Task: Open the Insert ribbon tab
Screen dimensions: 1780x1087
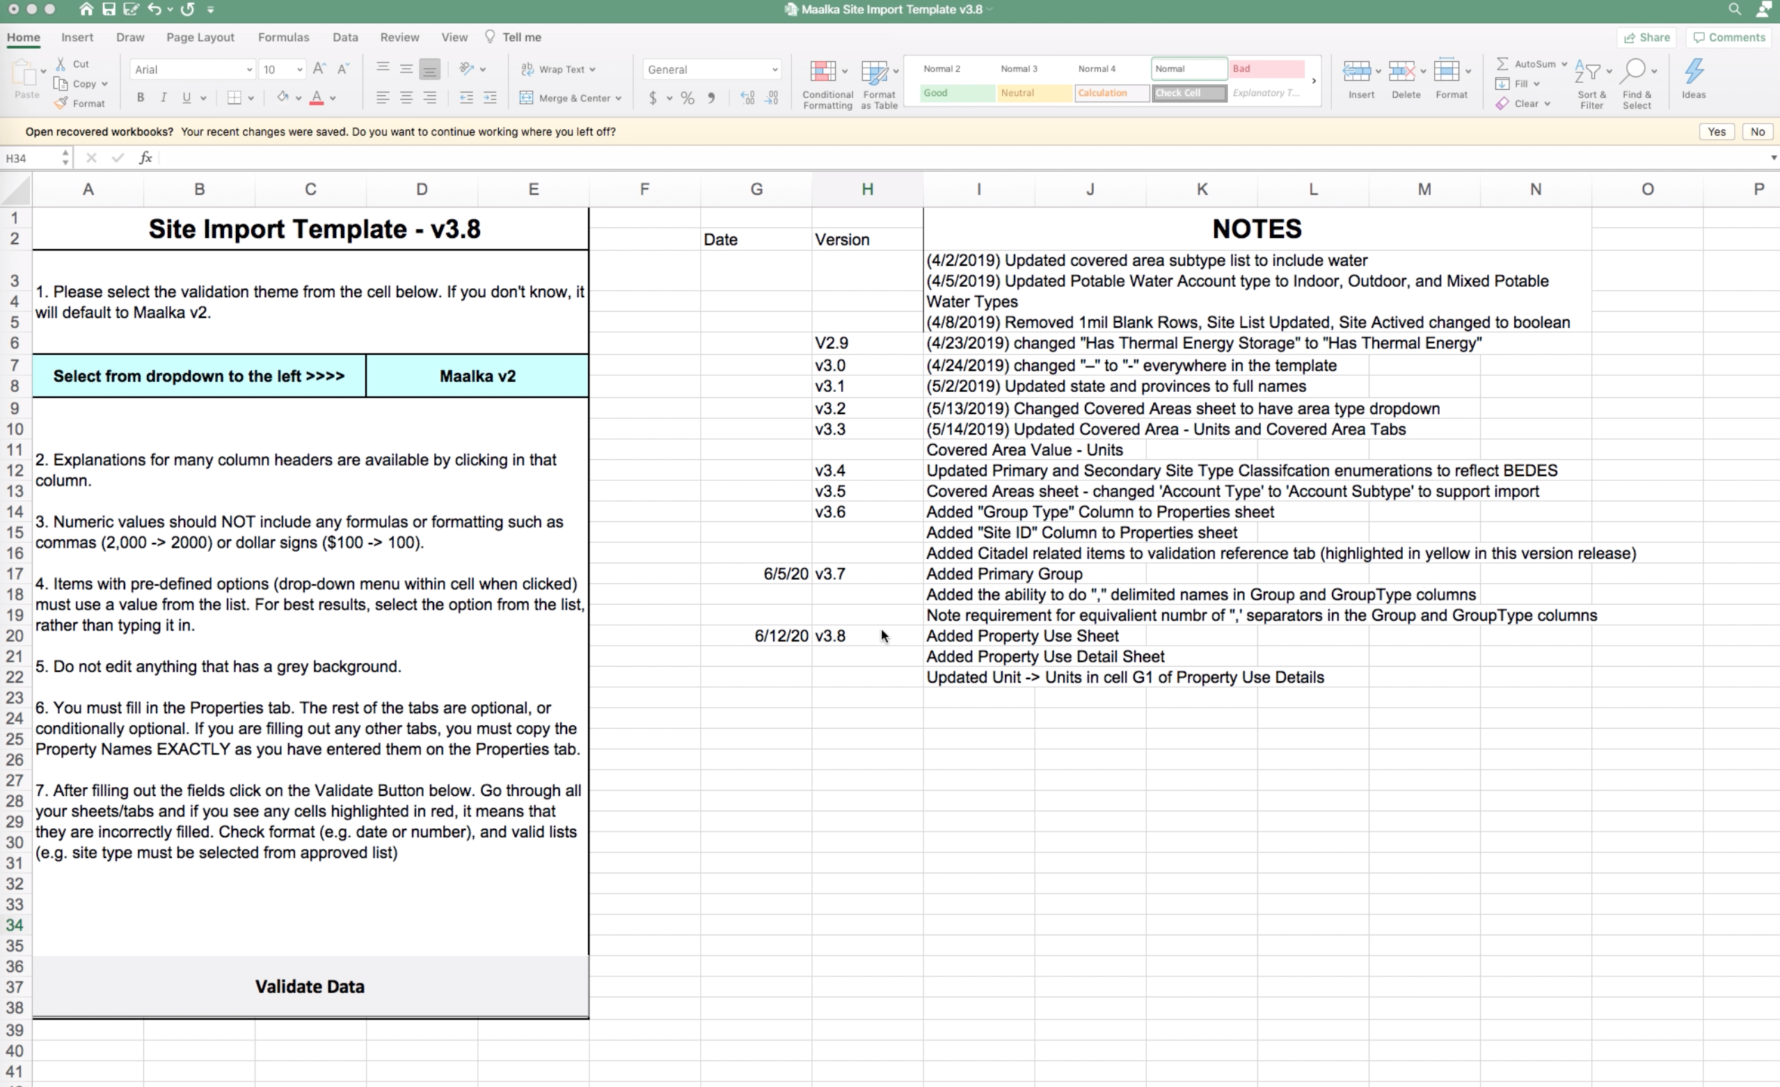Action: [77, 38]
